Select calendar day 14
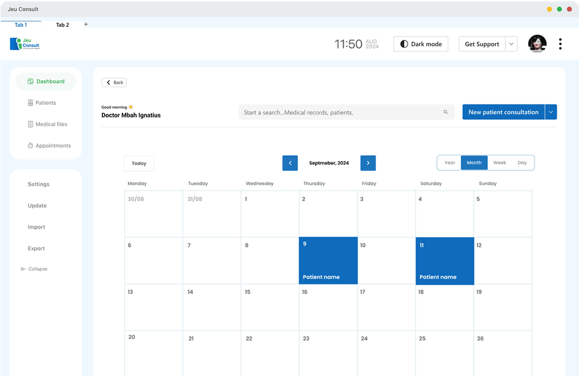Screen dimensions: 579x376 click(212, 308)
